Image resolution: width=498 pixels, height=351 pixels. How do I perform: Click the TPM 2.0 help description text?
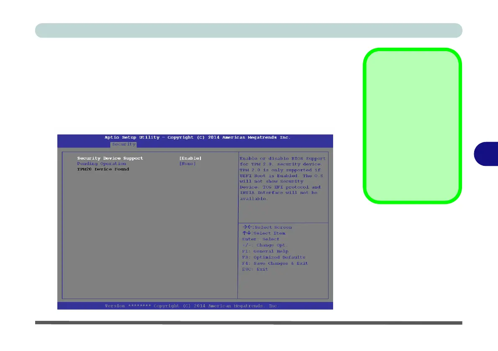[x=282, y=178]
